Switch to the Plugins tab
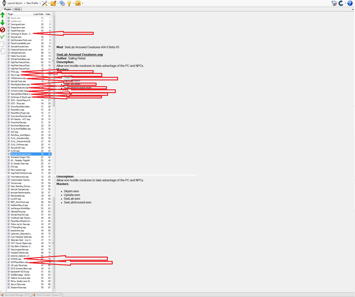 coord(7,9)
